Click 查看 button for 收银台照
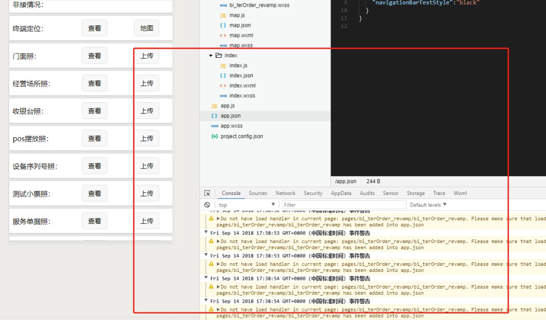Viewport: 546px width, 320px height. coord(95,111)
